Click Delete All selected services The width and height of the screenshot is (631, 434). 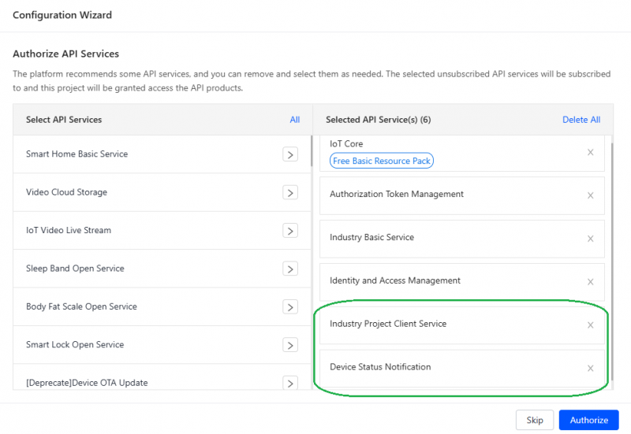[x=581, y=120]
